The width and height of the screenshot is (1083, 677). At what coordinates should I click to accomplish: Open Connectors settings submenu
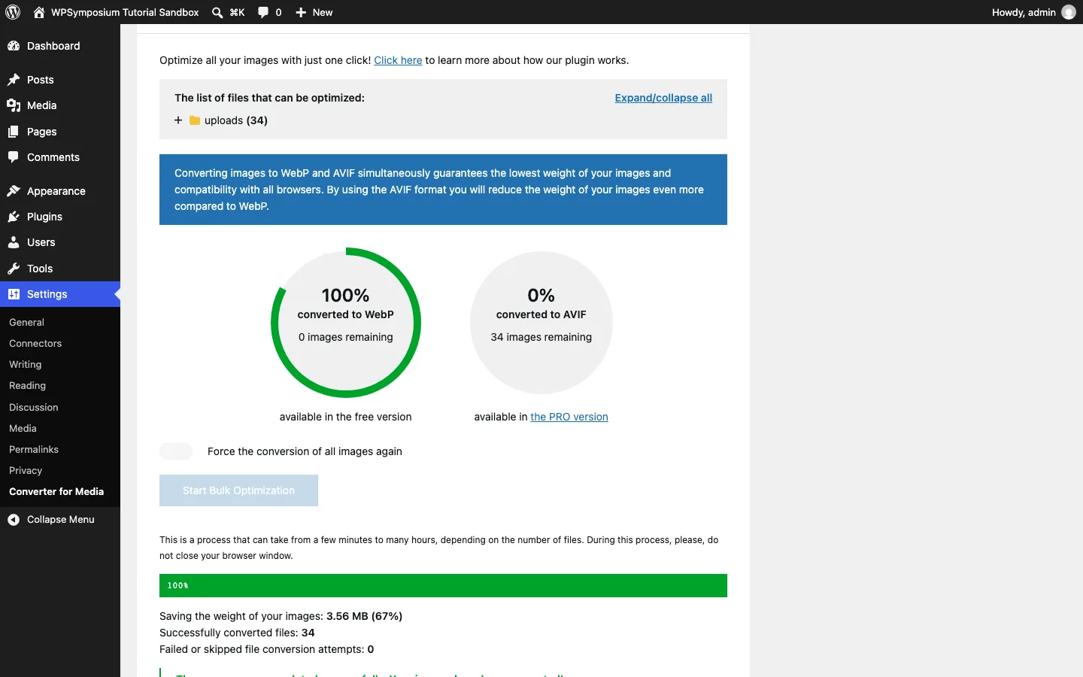click(x=35, y=343)
